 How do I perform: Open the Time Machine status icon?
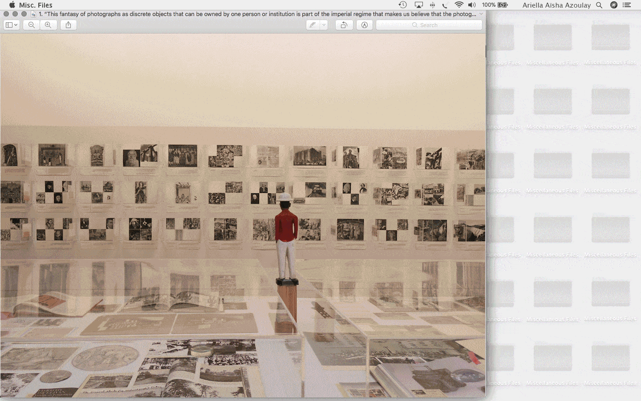click(x=402, y=5)
